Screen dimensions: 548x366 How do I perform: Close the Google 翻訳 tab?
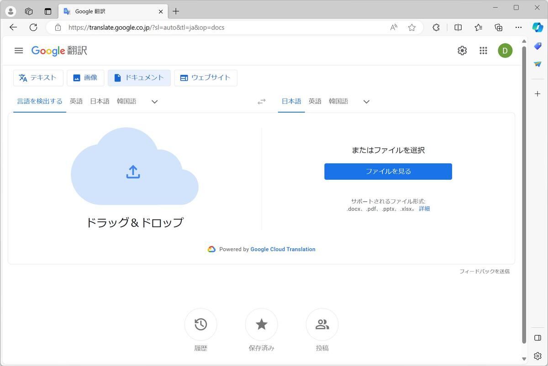161,11
